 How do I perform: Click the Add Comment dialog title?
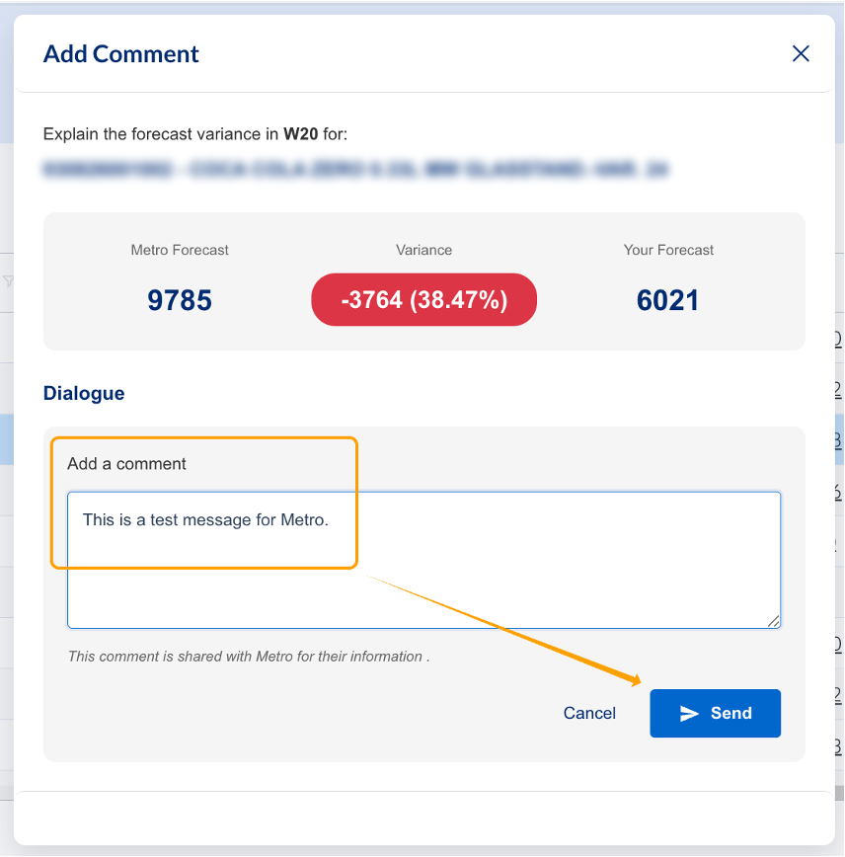coord(121,54)
